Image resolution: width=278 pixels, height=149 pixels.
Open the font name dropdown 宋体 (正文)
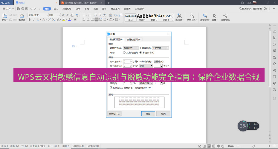click(x=38, y=15)
